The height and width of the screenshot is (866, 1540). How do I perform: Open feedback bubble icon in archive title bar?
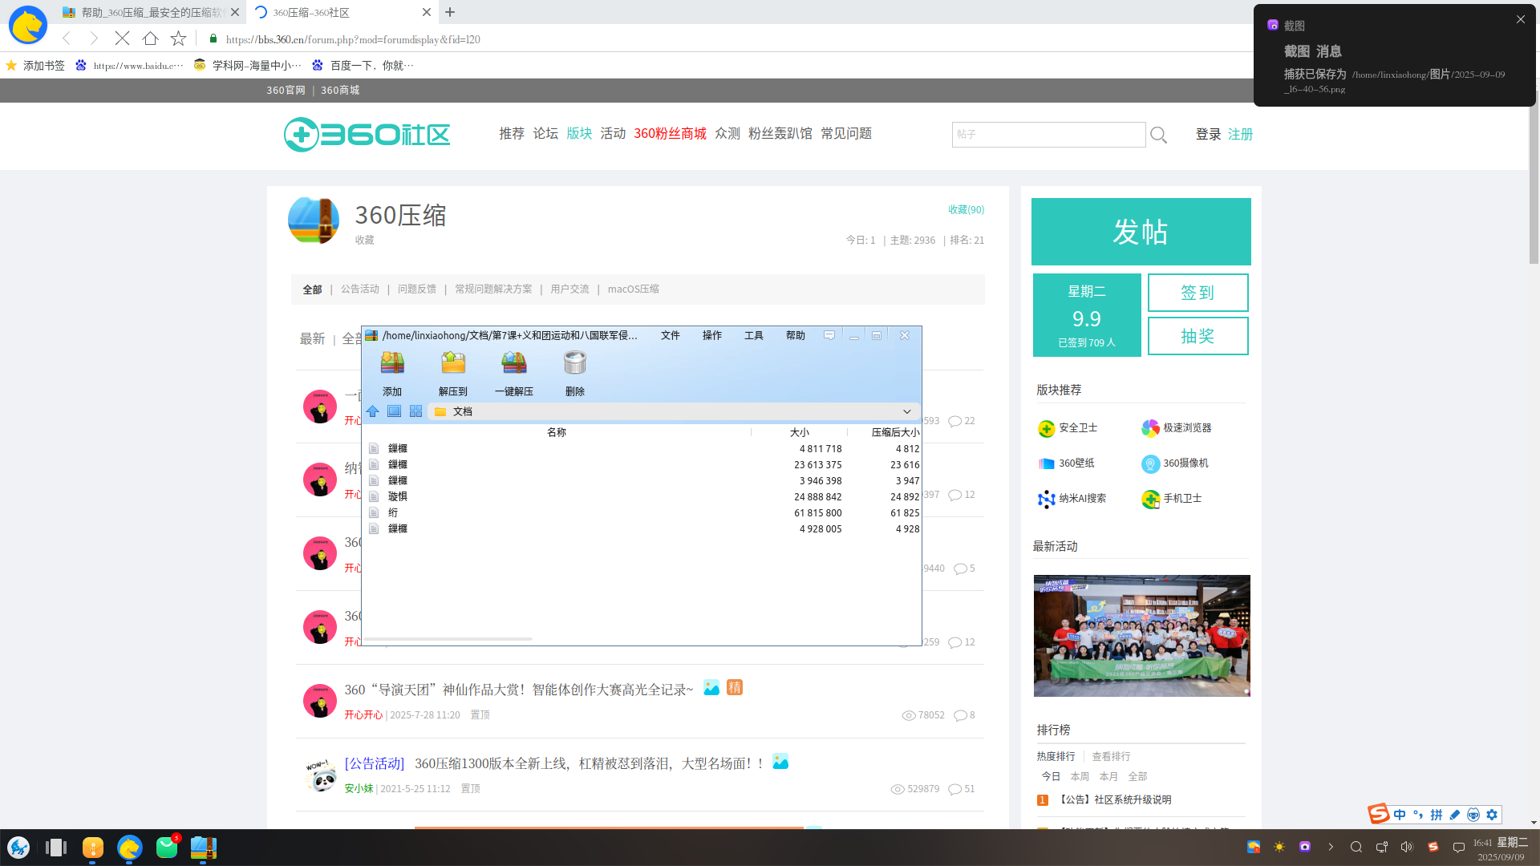click(829, 335)
